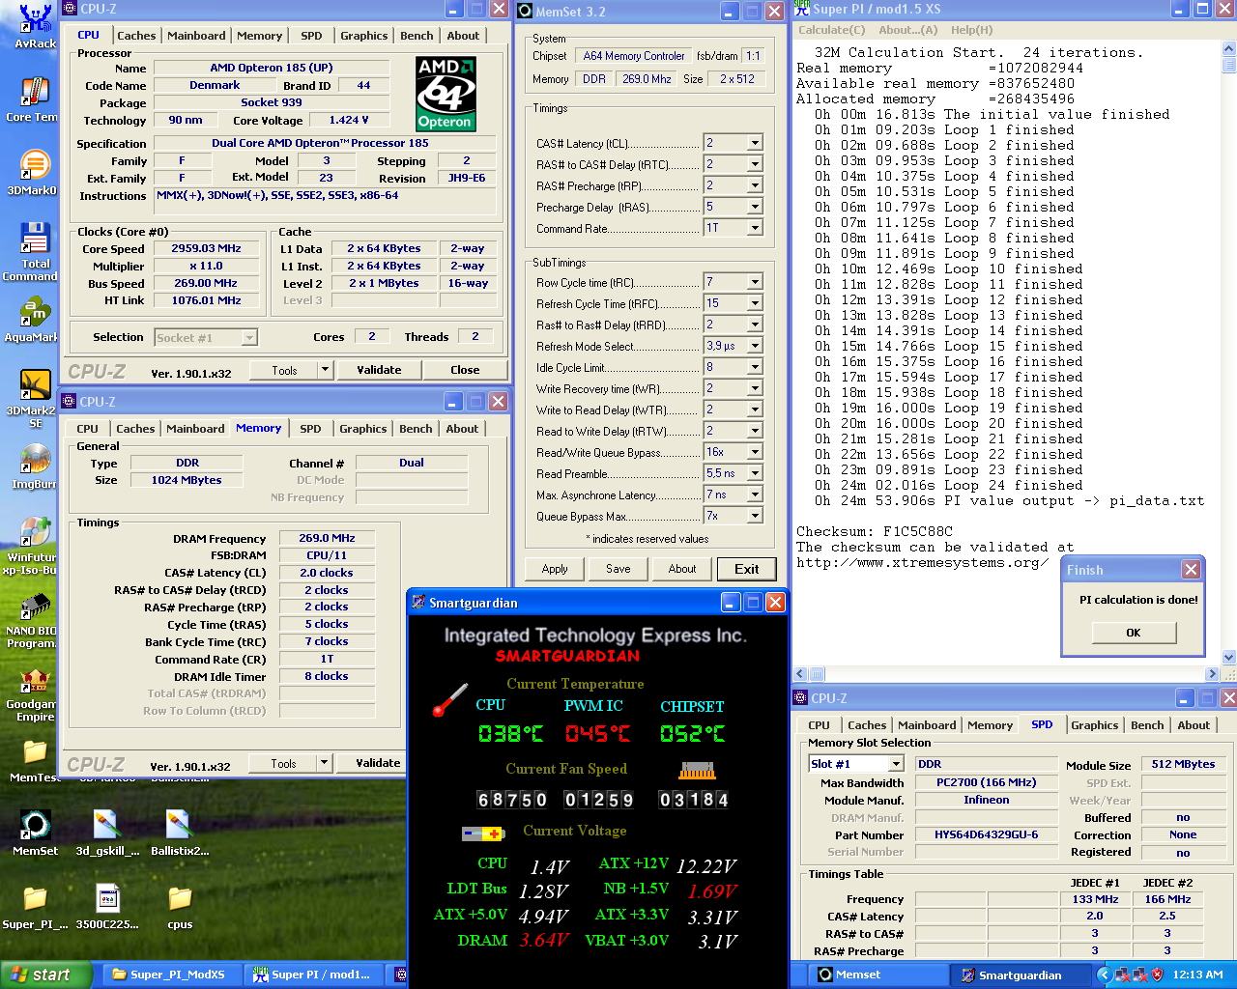Click Validate in top CPU-Z window
1237x989 pixels.
[379, 369]
